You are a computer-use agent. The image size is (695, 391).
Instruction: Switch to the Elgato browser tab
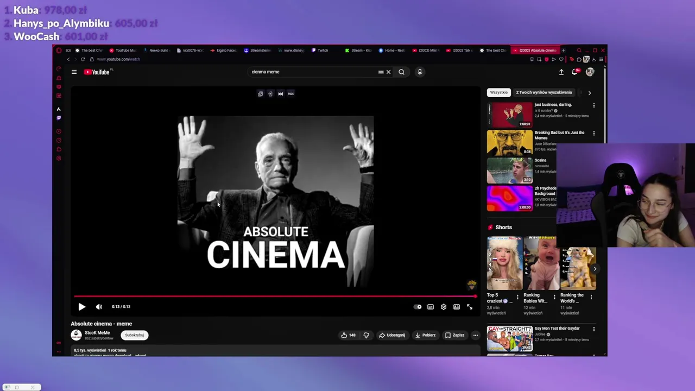pos(223,51)
